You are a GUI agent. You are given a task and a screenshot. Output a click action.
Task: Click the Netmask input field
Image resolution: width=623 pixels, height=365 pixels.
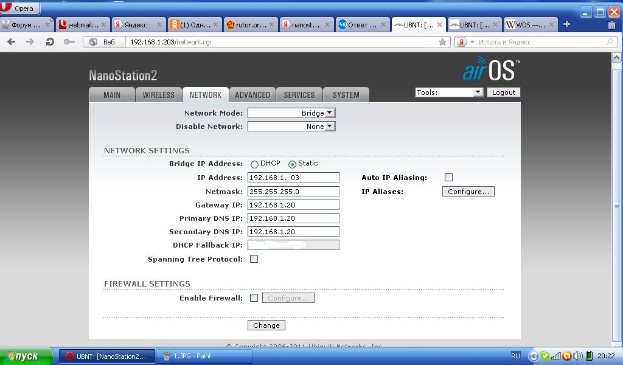click(x=293, y=192)
